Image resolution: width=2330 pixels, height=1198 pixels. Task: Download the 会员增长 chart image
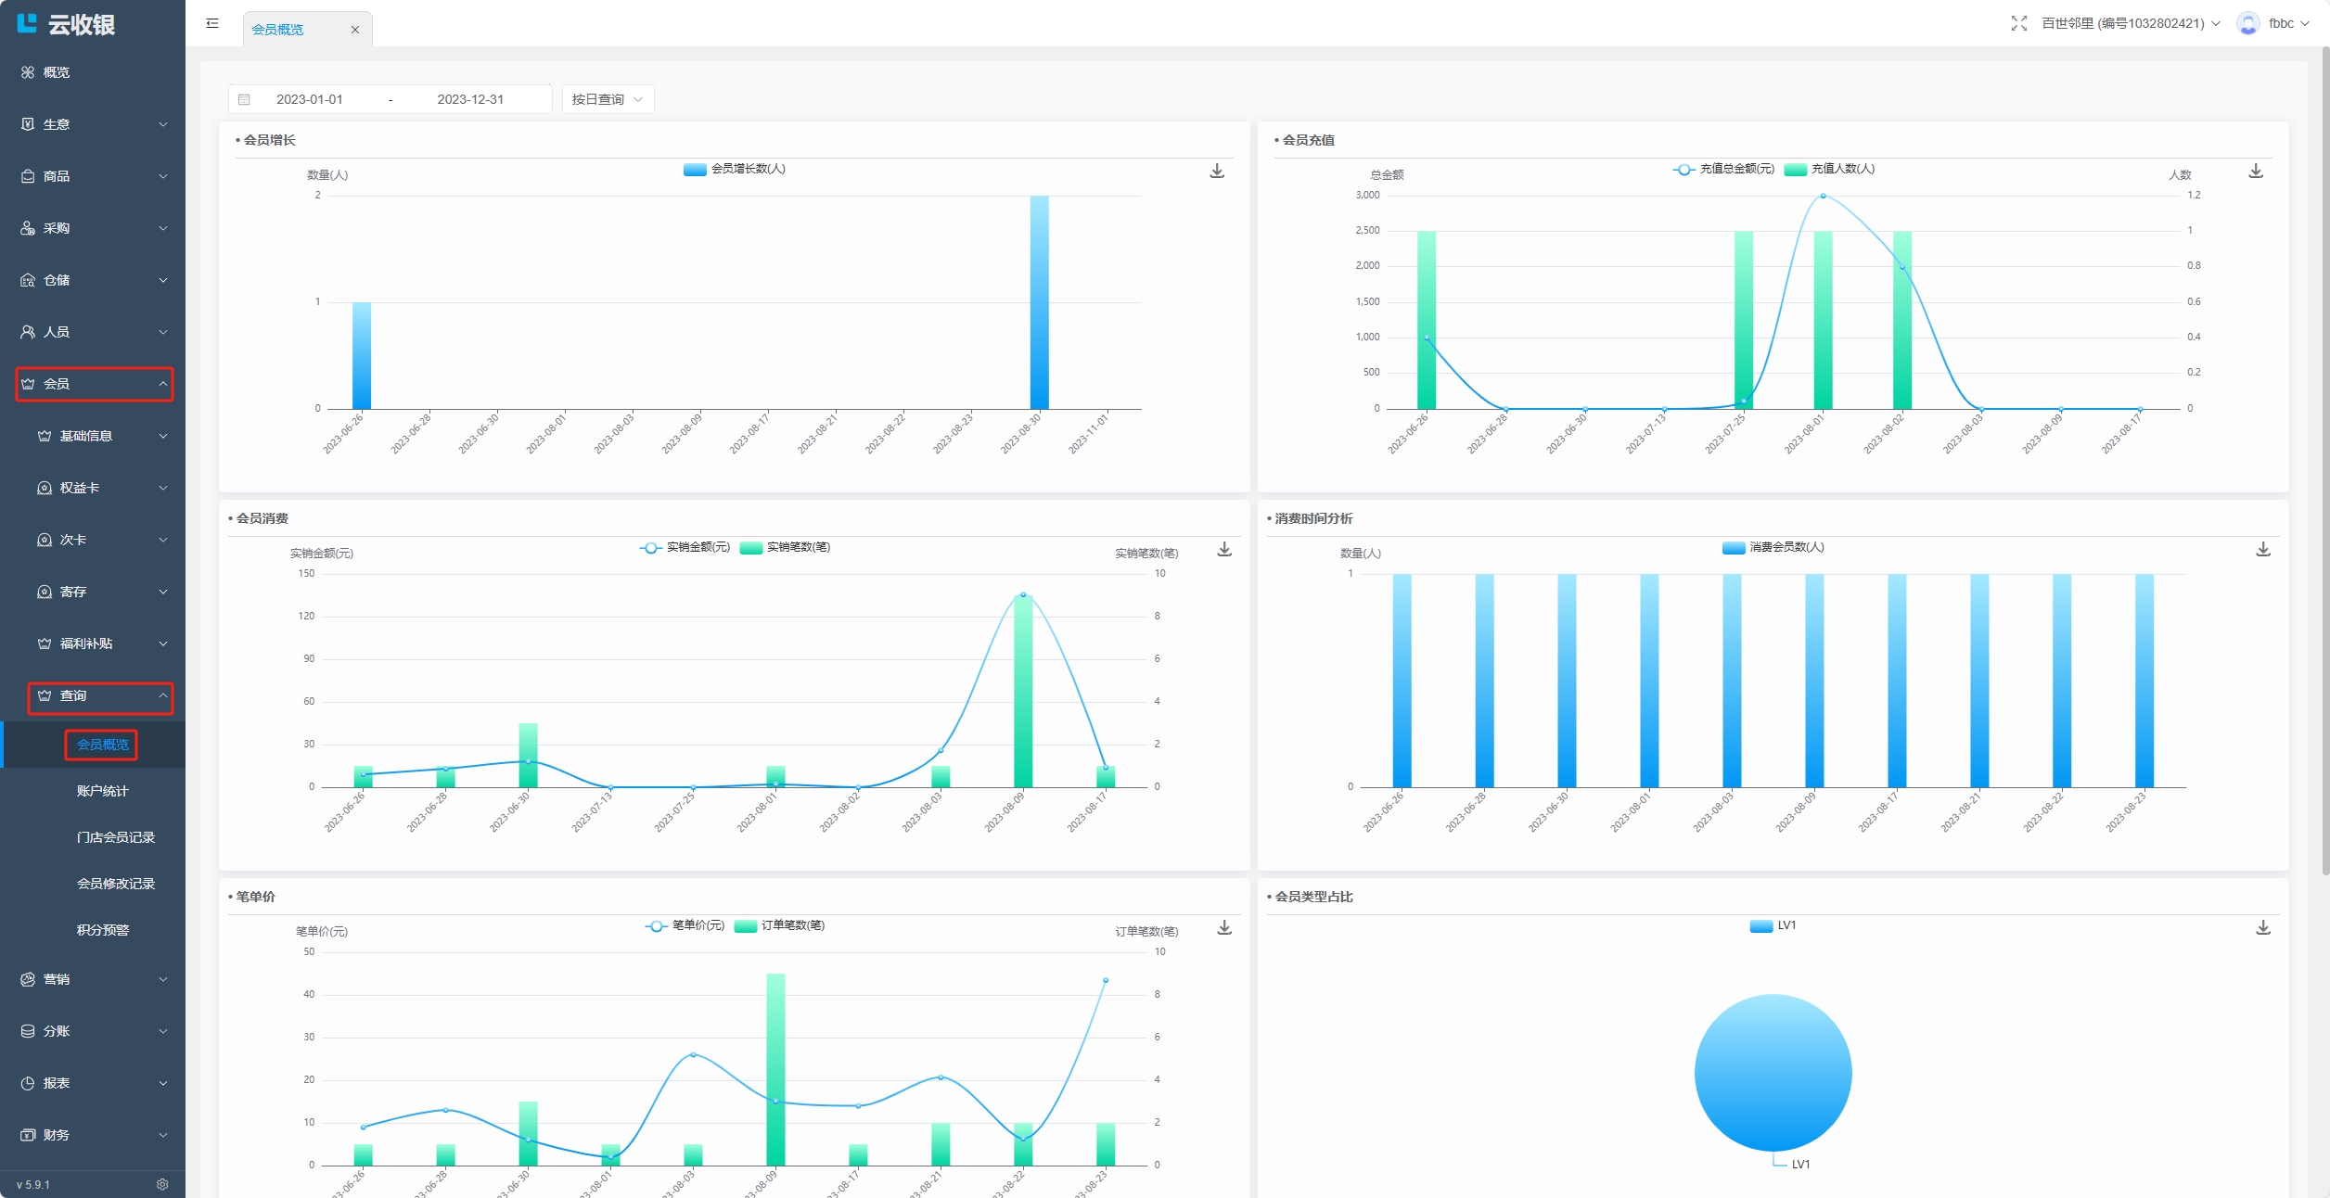(1217, 172)
